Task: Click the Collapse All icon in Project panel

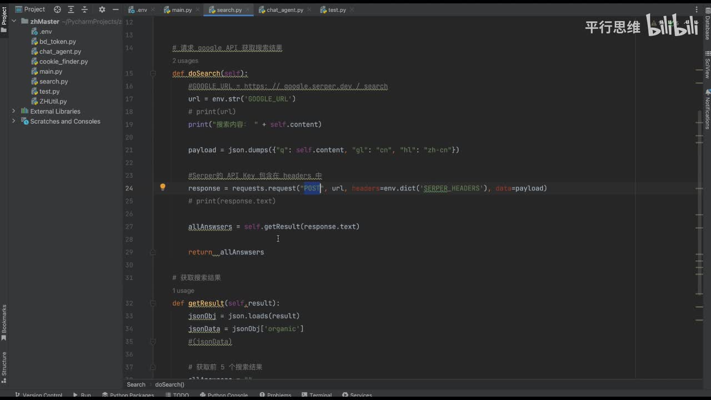Action: point(84,9)
